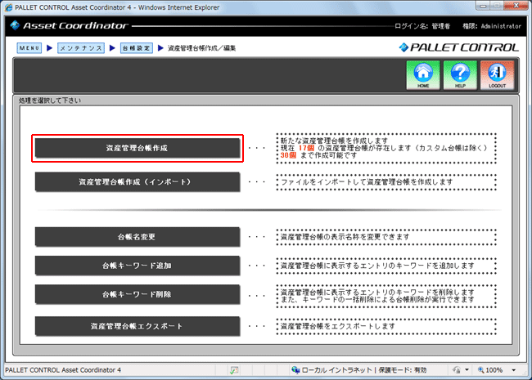The image size is (532, 380).
Task: Click 資産管理台帳の表示名称を変更できます text
Action: point(345,237)
